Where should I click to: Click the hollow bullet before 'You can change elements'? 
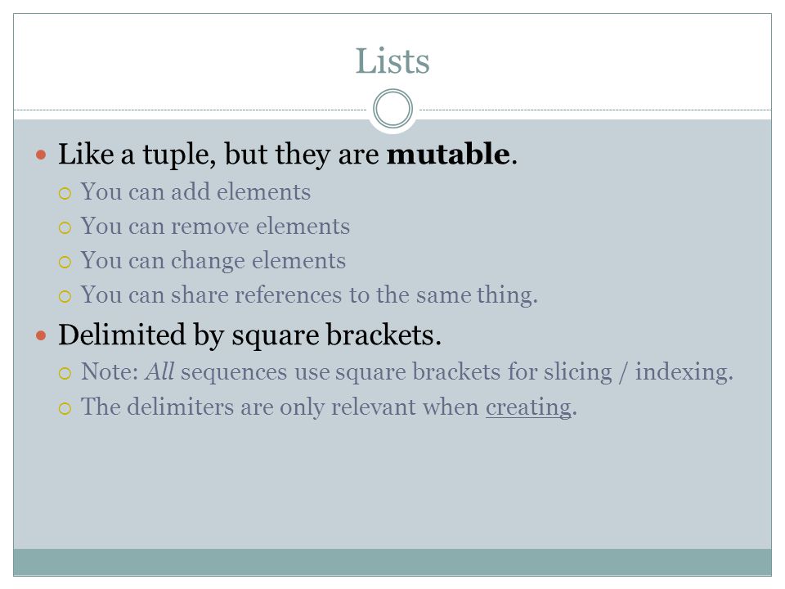point(65,262)
